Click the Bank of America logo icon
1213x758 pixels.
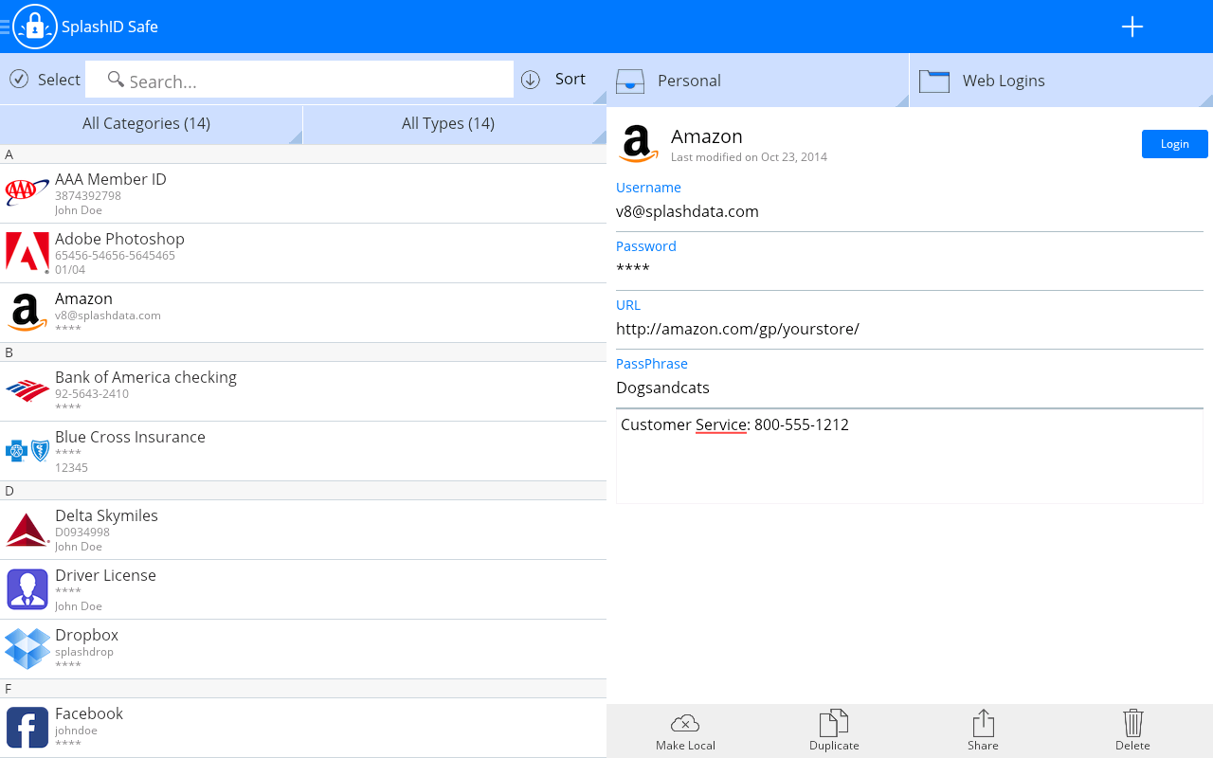tap(27, 391)
